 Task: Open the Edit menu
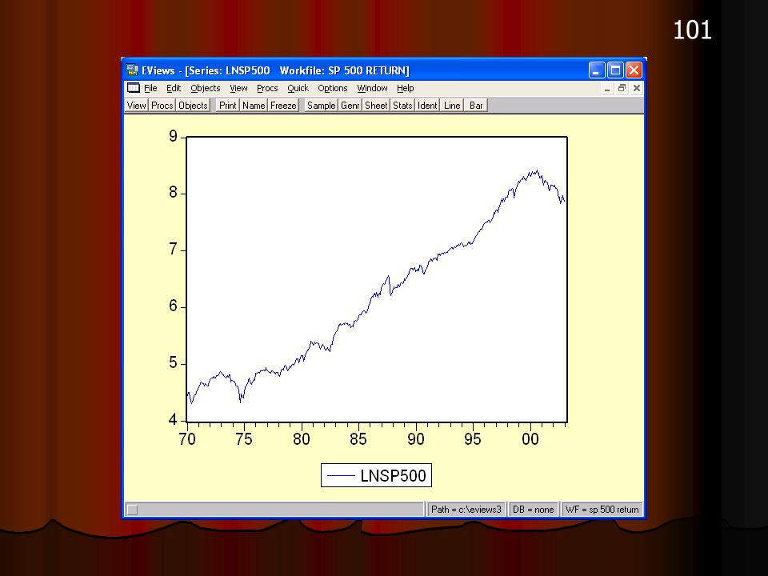point(174,88)
